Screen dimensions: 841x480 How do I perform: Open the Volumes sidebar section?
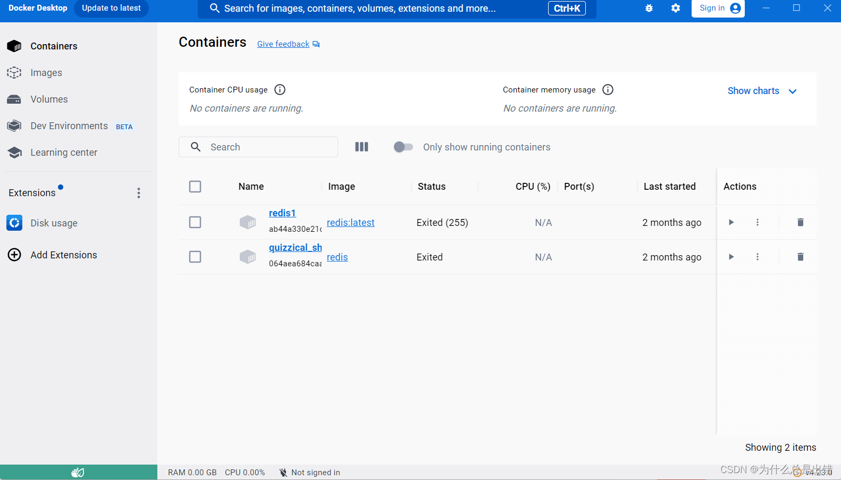click(49, 99)
